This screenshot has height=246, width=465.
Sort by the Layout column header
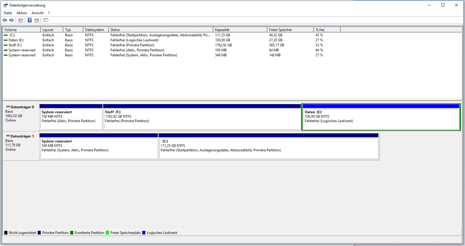coord(52,30)
